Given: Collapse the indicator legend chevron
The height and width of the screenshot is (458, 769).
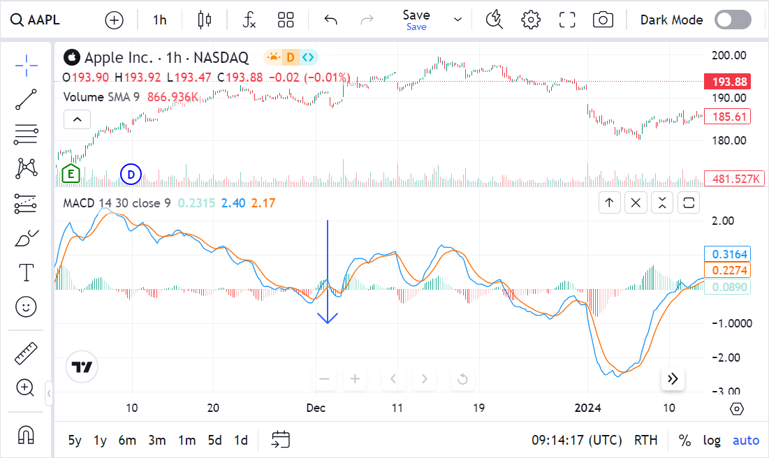Looking at the screenshot, I should 78,119.
